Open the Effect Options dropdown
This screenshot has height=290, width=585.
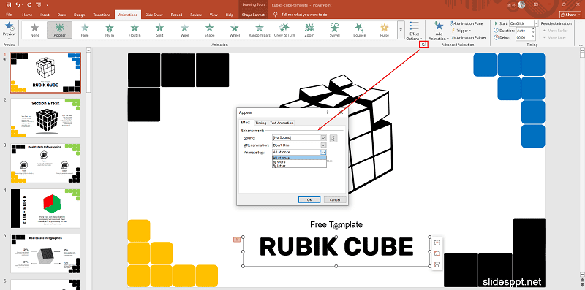pos(414,31)
